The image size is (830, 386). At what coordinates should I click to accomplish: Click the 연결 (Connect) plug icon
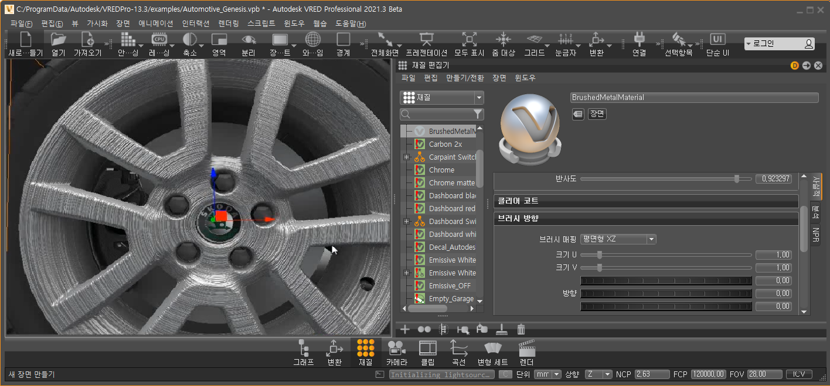point(639,39)
